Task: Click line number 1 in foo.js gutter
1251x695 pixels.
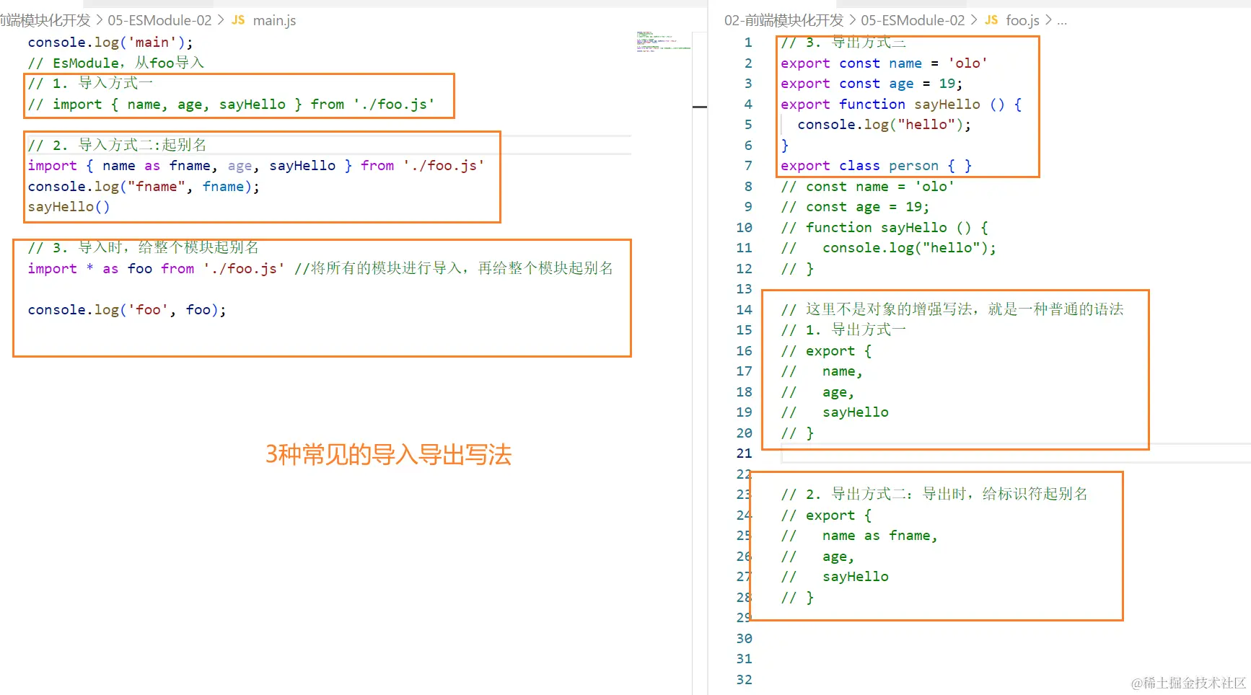Action: coord(748,43)
